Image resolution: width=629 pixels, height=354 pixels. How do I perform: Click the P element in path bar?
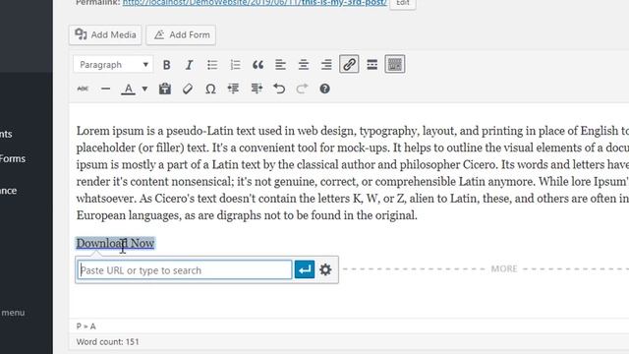point(79,326)
